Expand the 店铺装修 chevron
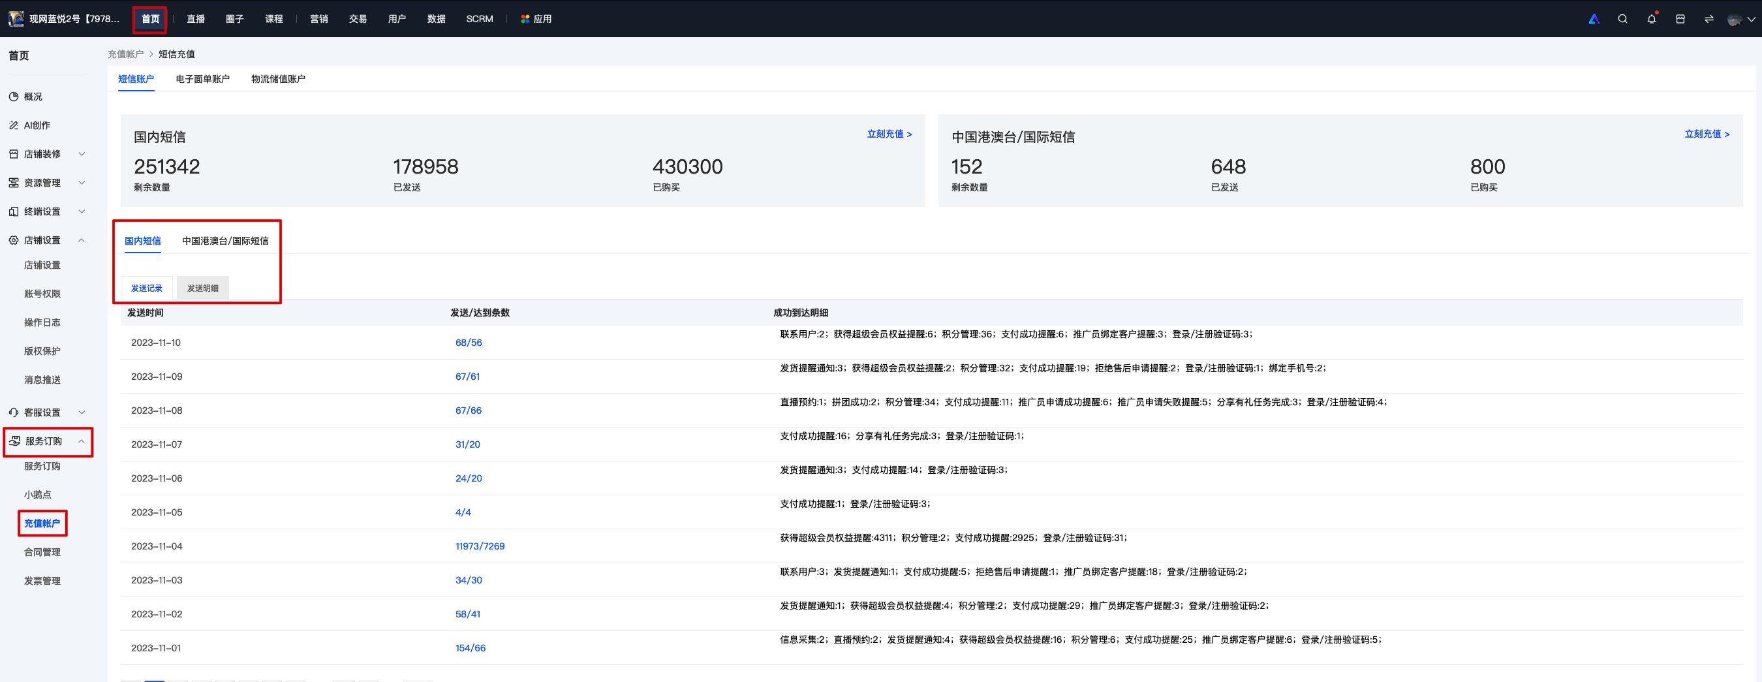 point(82,154)
